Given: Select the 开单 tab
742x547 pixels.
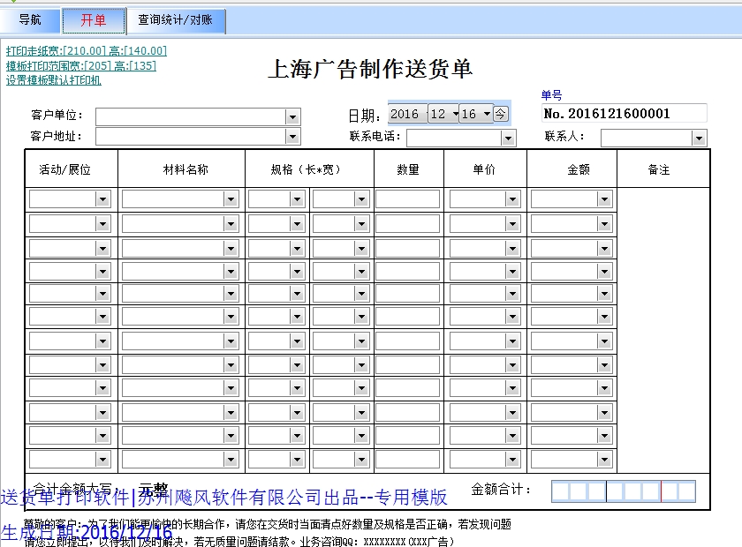Looking at the screenshot, I should (94, 20).
